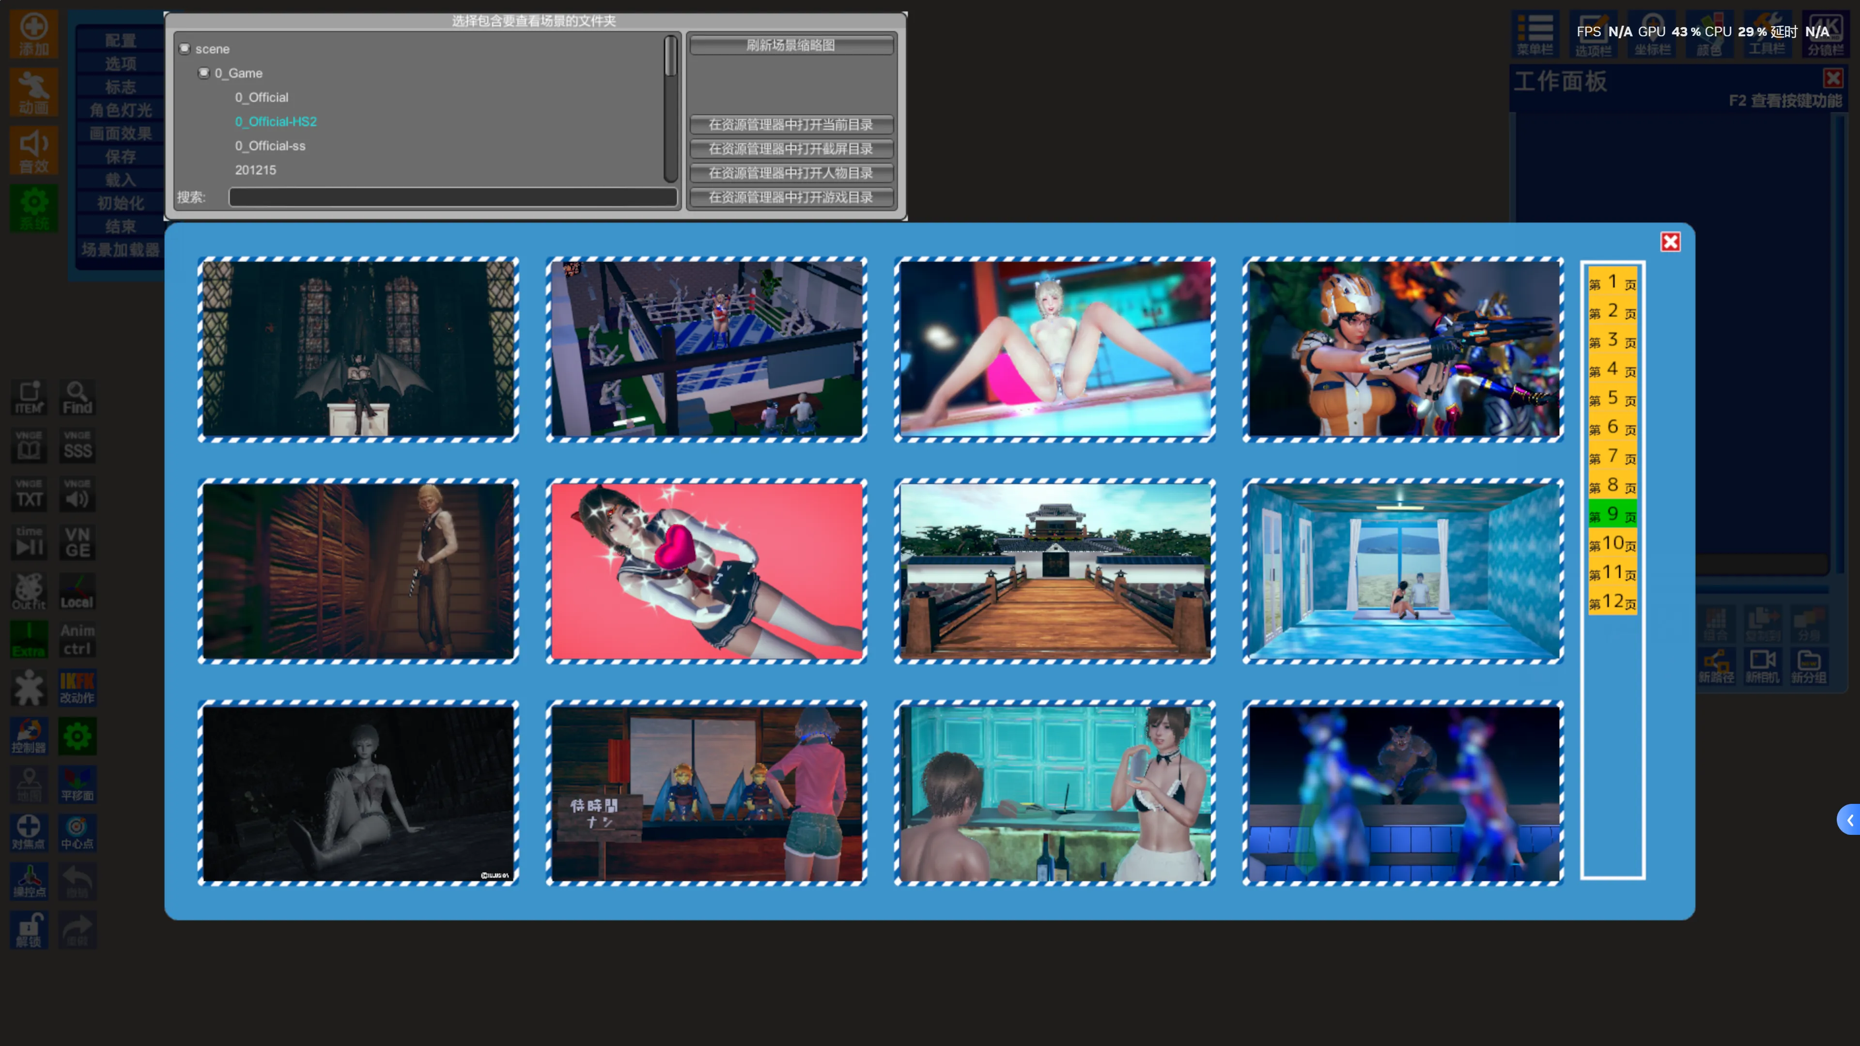Click the 新相机 (New camera) icon
The width and height of the screenshot is (1860, 1046).
(1763, 666)
